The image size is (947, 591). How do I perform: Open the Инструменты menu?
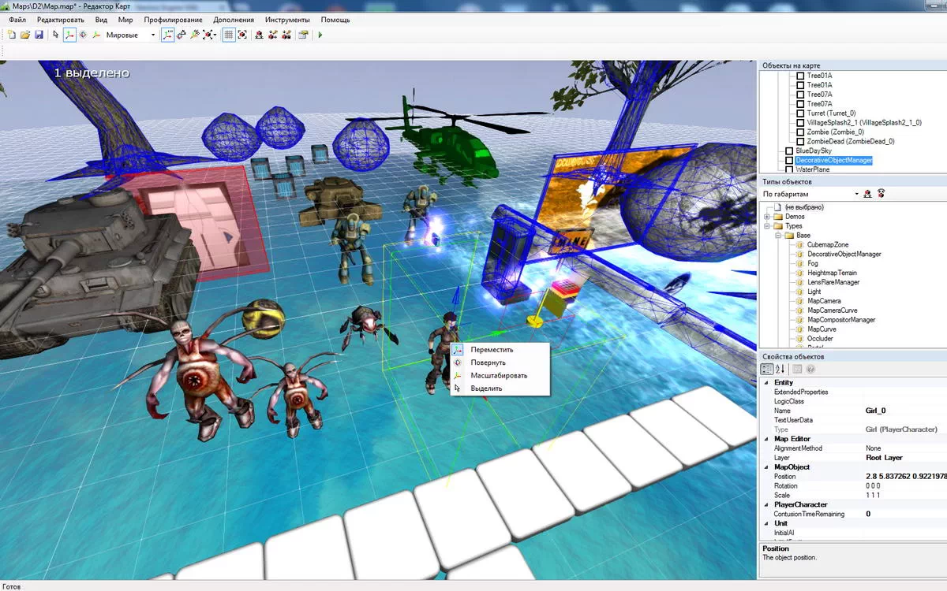(x=287, y=19)
